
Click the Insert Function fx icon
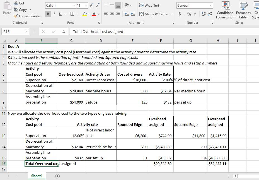[64, 32]
